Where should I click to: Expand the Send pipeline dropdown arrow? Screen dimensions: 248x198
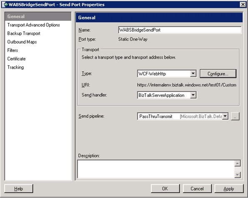[225, 116]
